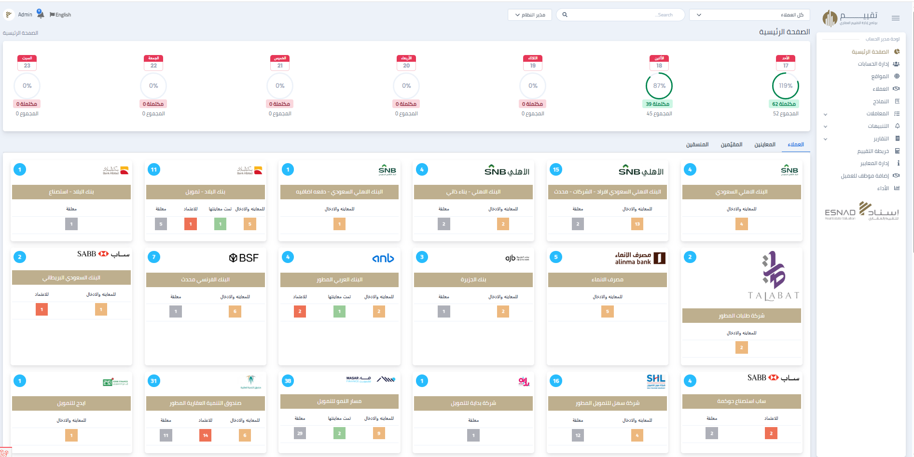This screenshot has height=457, width=914.
Task: Click the 119% progress circle for day 17
Action: [x=786, y=86]
